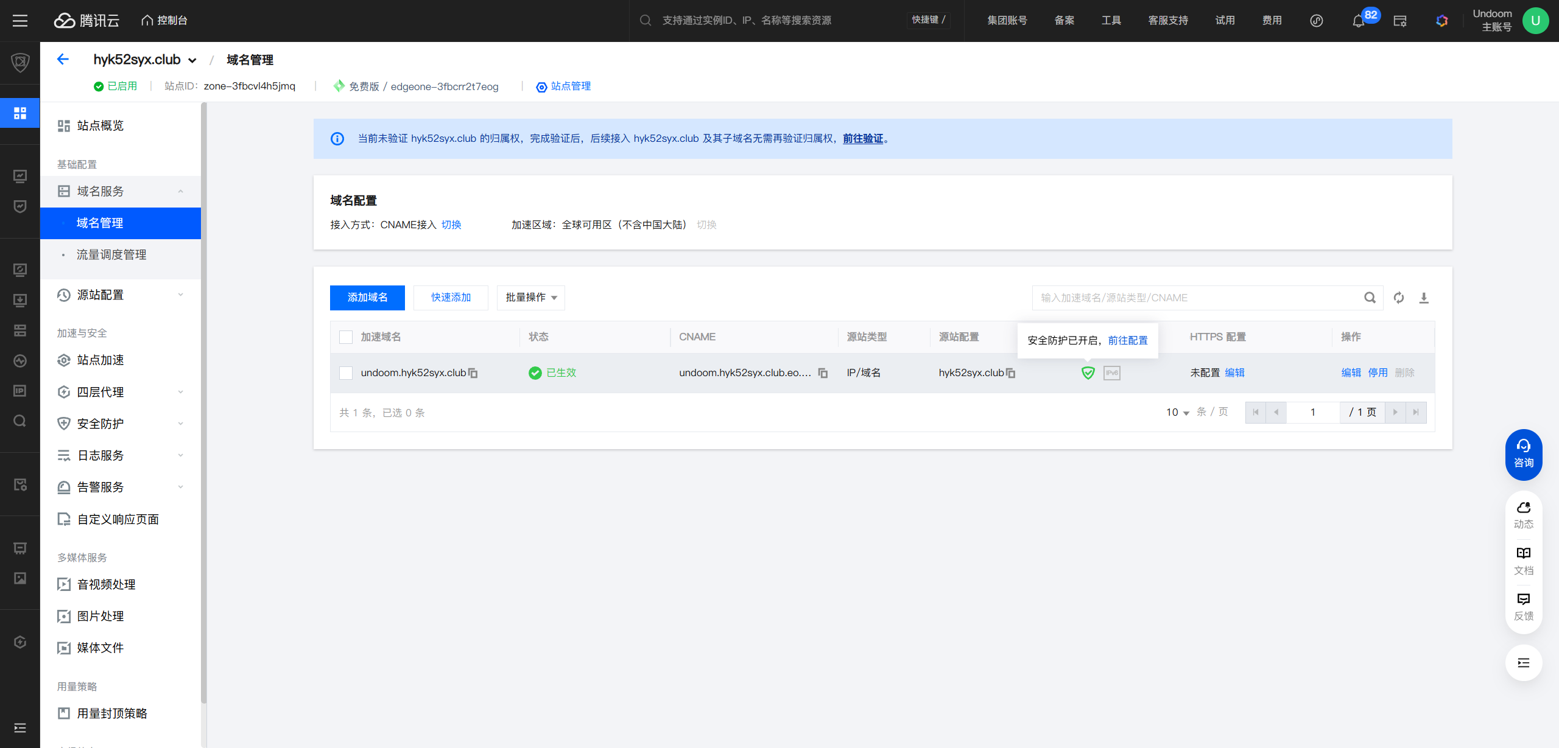The image size is (1559, 748).
Task: Click the IPv6 status toggle icon
Action: [x=1111, y=373]
